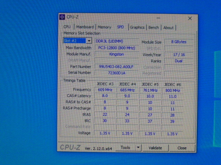Viewport: 221px width, 165px height.
Task: Minimize the CPU-Z window
Action: [158, 18]
